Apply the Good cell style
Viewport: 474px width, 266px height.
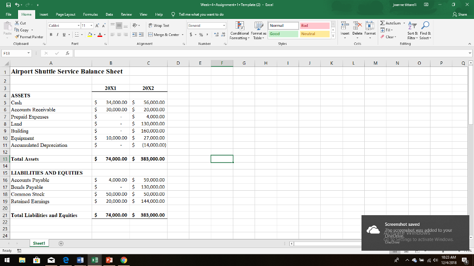click(x=283, y=34)
